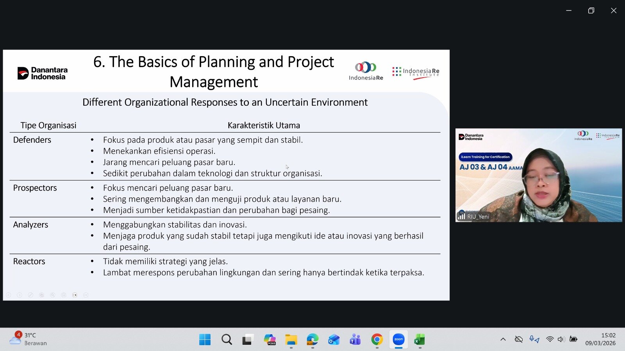Open Microsoft Teams from the taskbar

tap(355, 340)
